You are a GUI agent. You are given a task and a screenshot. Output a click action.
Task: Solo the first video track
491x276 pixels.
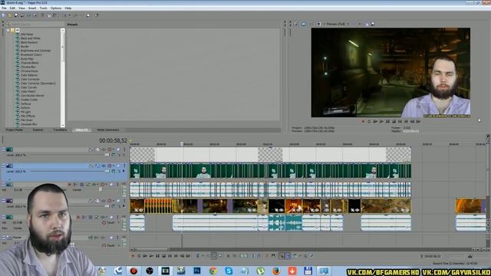pyautogui.click(x=124, y=149)
